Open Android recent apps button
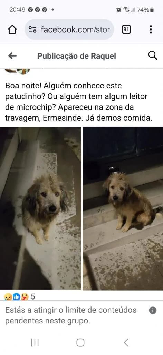The image size is (163, 355). 35,343
